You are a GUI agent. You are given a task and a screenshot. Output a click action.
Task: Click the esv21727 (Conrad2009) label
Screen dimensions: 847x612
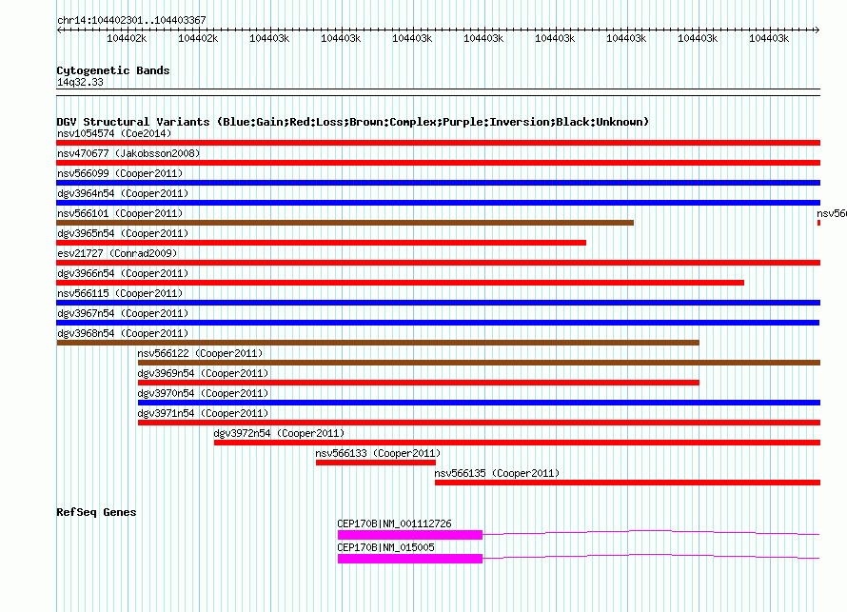(x=117, y=253)
